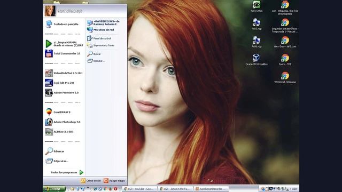
Task: Run the c1_limpia NORMAL .BAT shortcut
Action: pos(64,44)
